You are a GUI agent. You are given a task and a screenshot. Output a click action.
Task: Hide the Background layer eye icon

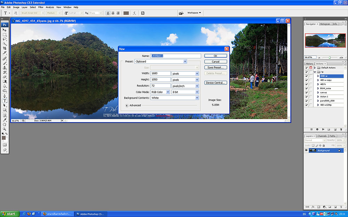click(307, 150)
